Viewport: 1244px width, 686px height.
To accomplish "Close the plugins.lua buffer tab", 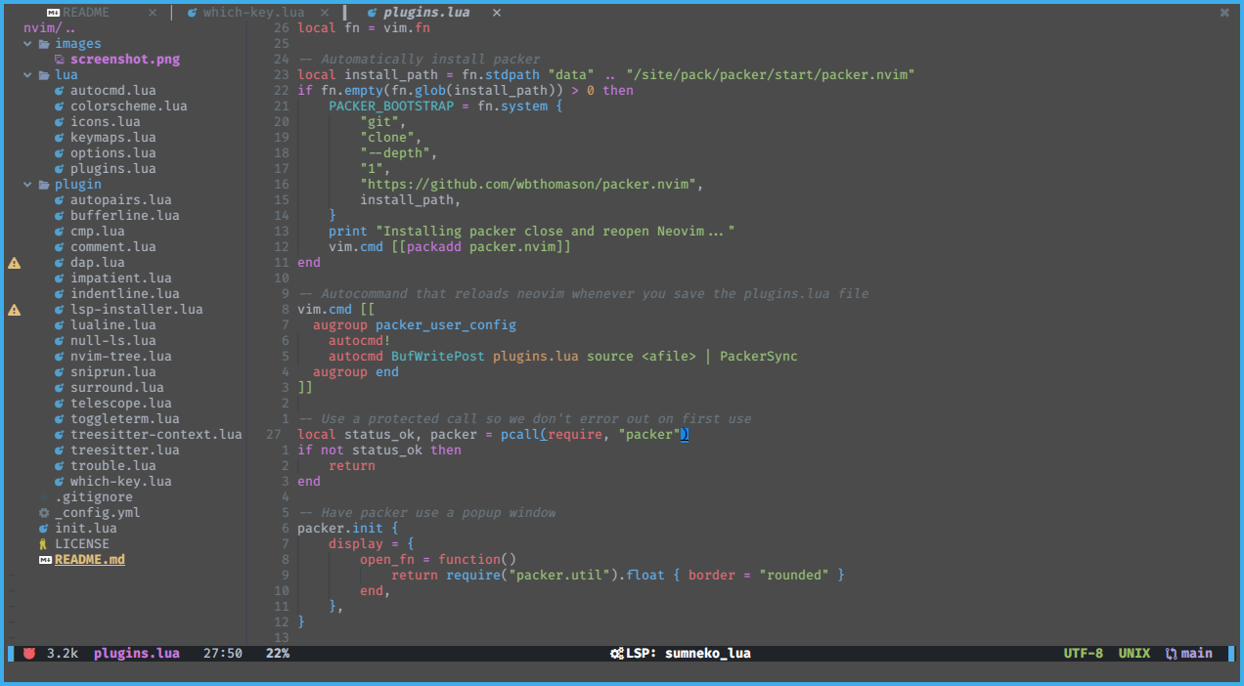I will coord(497,13).
